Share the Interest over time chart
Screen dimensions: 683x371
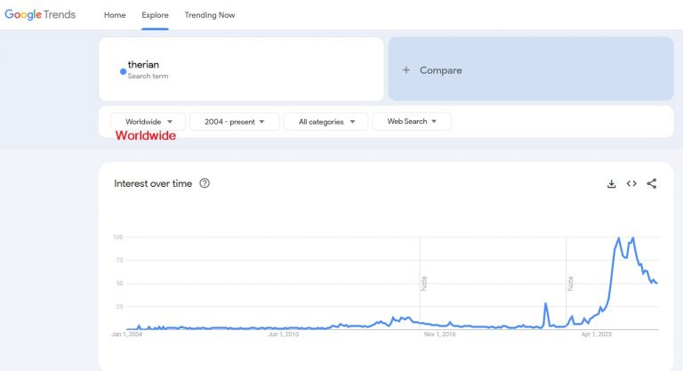point(652,184)
